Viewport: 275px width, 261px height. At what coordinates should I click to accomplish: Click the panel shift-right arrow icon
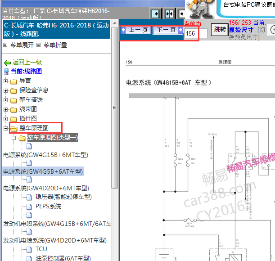[x=156, y=13]
